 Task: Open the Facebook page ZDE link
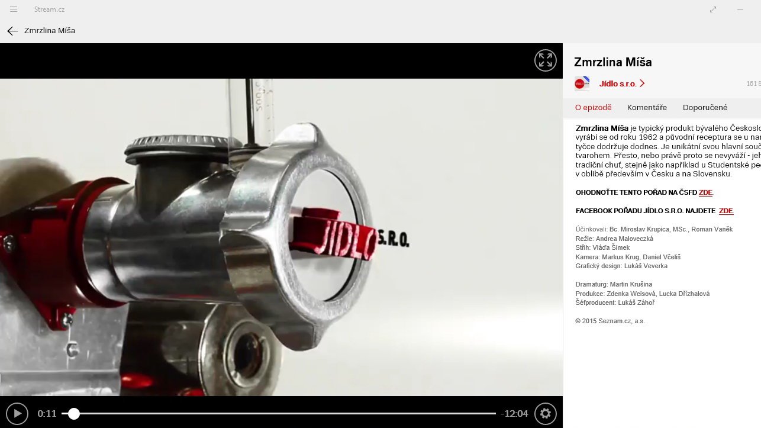coord(726,211)
